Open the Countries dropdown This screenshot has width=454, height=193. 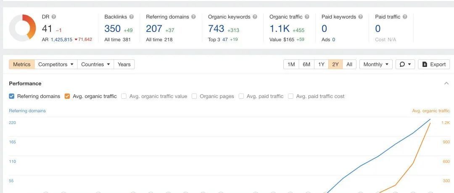(x=95, y=64)
